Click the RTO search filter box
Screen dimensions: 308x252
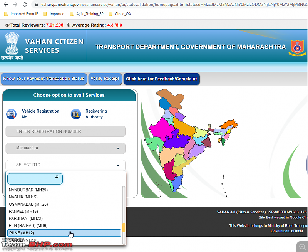pyautogui.click(x=35, y=179)
